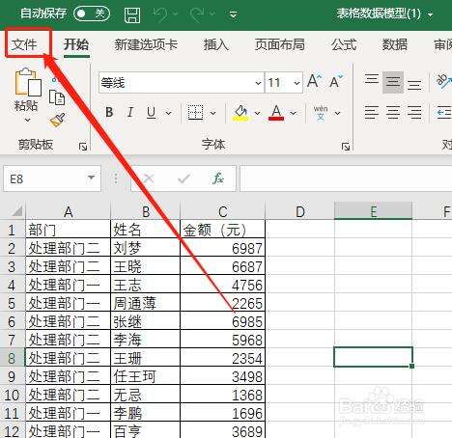Open the 剪贴板 clipboard pane launcher
The width and height of the screenshot is (452, 438).
point(83,147)
